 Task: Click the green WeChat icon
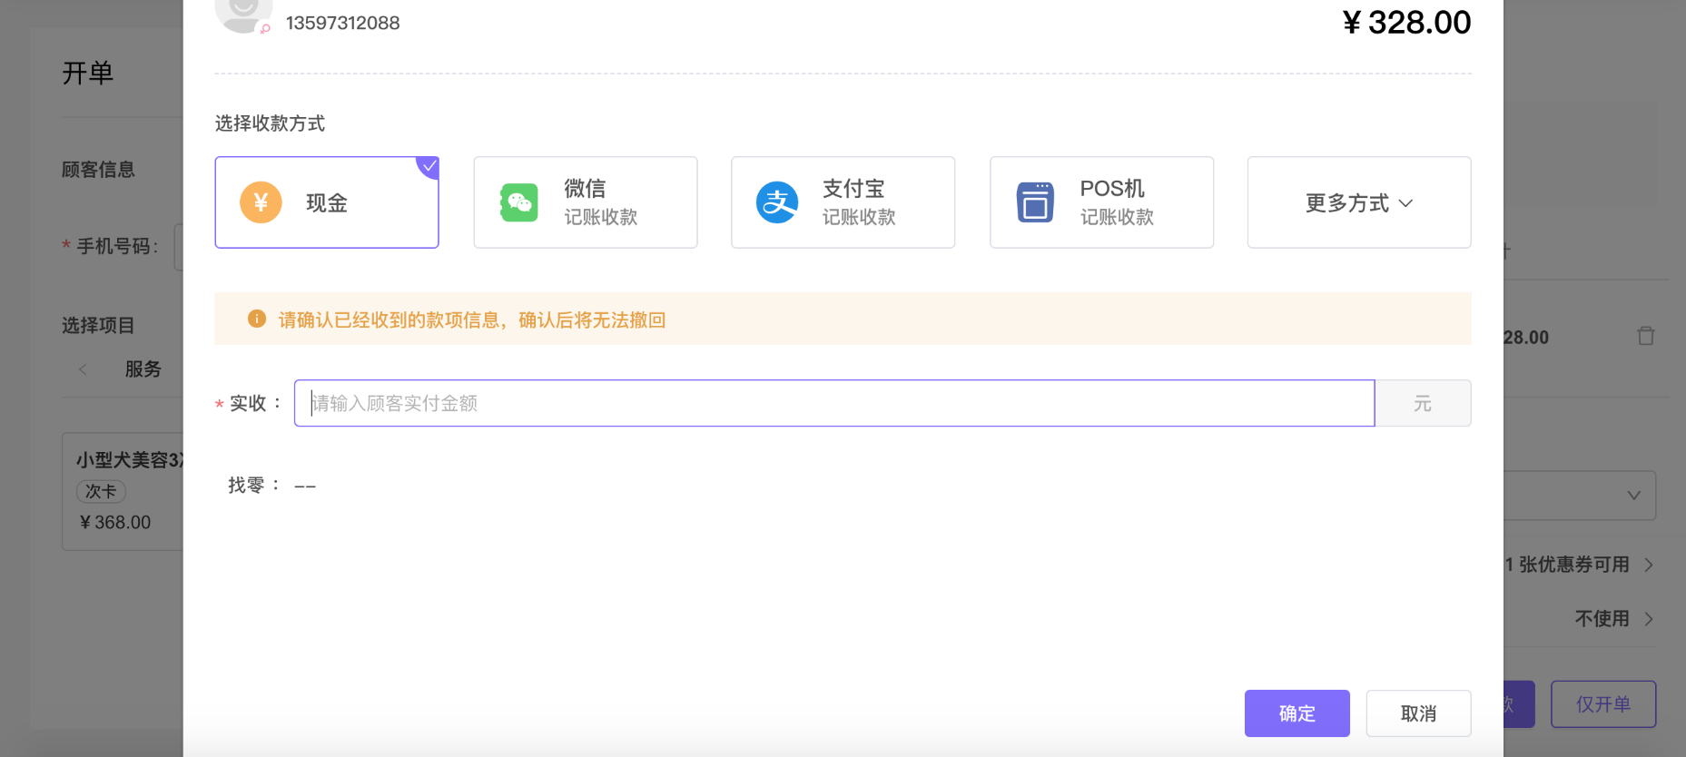point(519,202)
